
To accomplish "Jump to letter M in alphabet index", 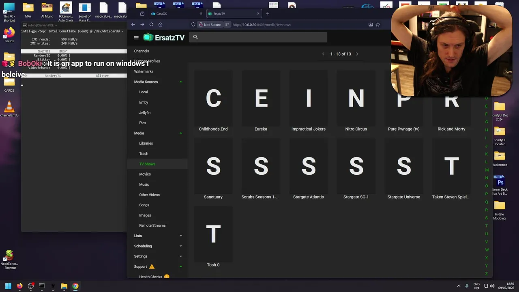I will tap(487, 170).
